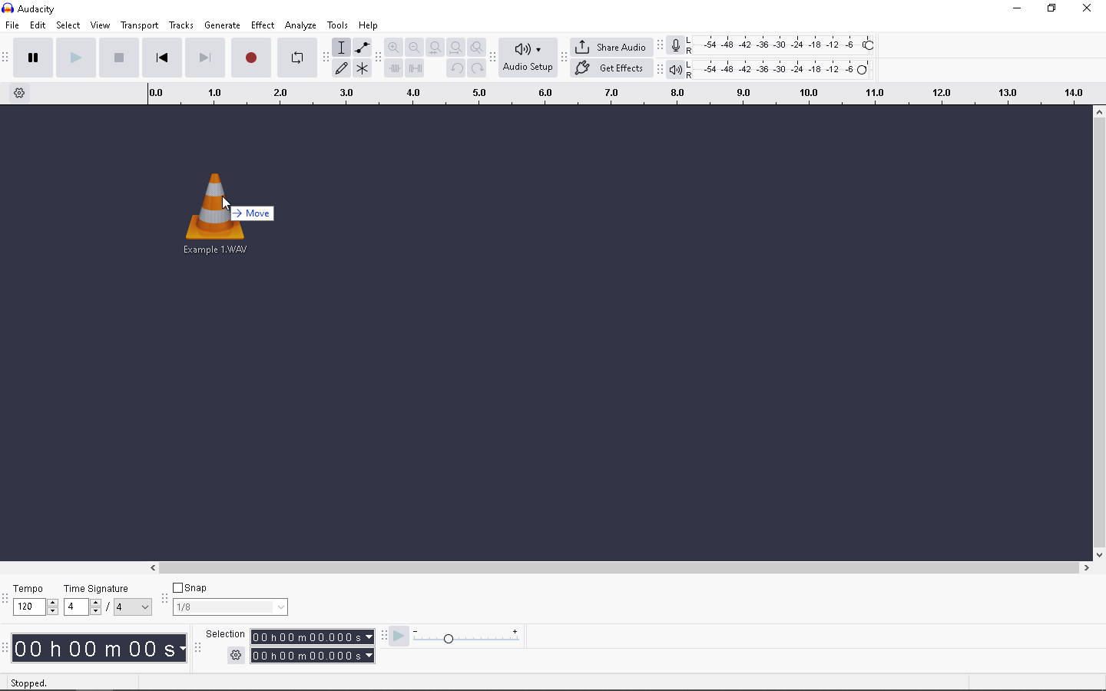This screenshot has height=691, width=1106.
Task: Click the Get Effects button
Action: 611,69
